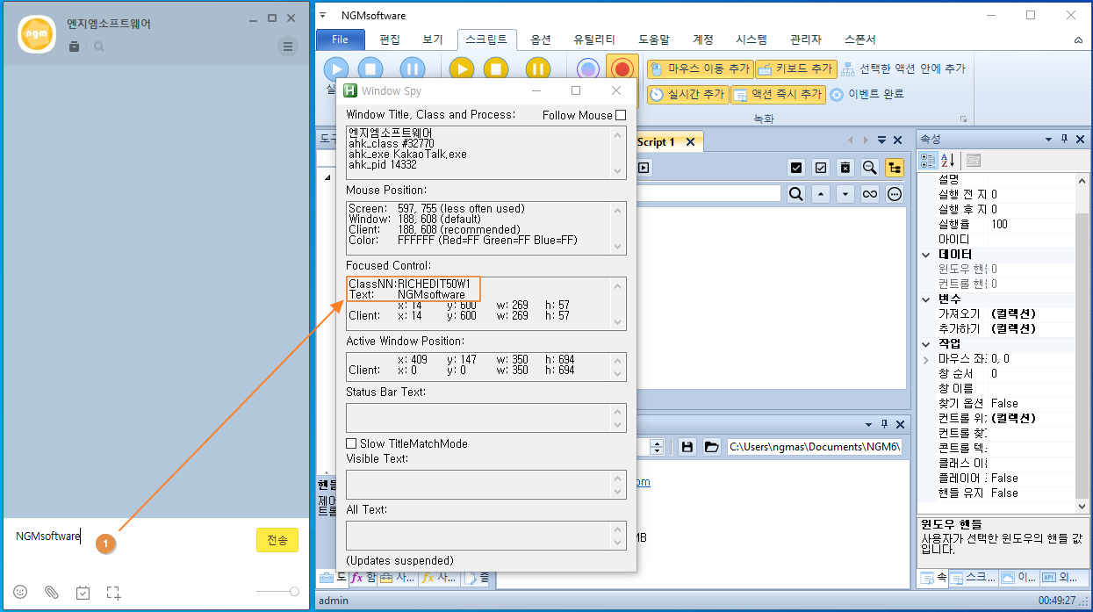Click screen capture icon in KakaoTalk

tap(113, 593)
